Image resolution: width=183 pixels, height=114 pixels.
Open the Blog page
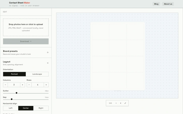coord(156,4)
